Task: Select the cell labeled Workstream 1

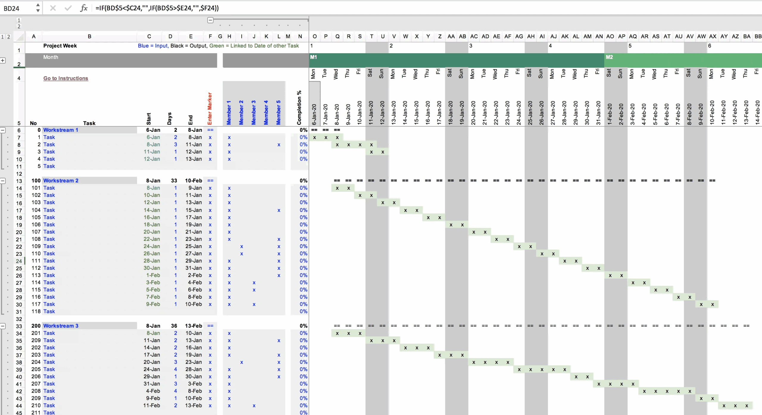Action: [61, 130]
